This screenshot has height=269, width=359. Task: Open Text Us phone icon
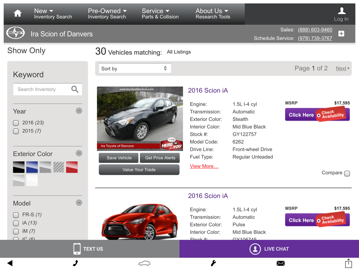(77, 249)
